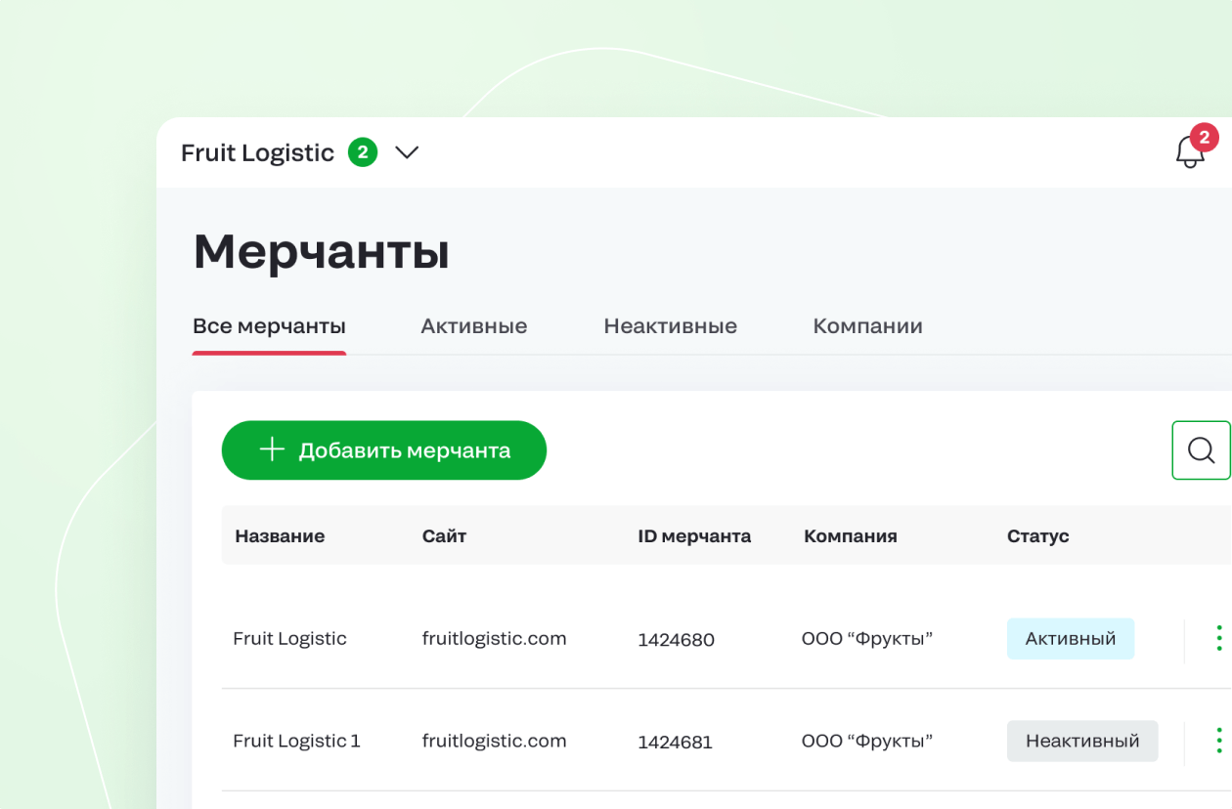Select the Fruit Logistic name cell

pos(289,639)
